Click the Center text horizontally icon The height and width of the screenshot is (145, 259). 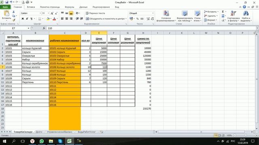tap(67, 19)
